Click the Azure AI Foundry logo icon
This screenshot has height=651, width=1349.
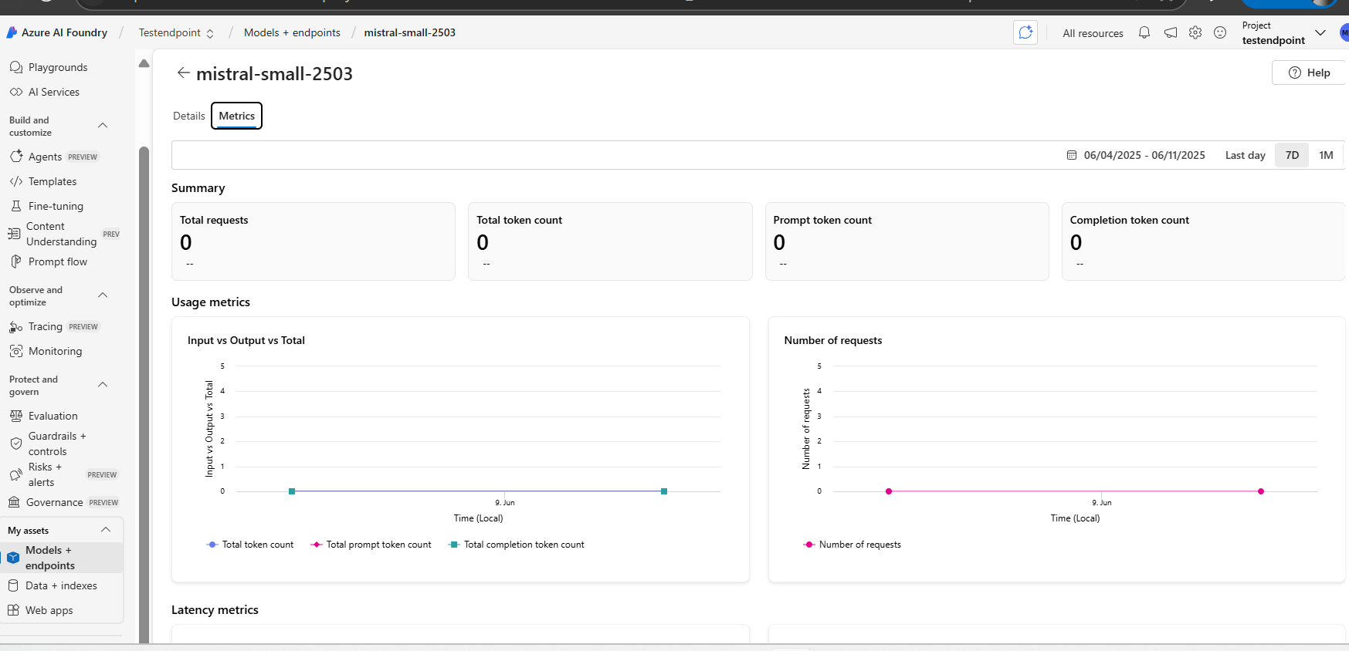[12, 32]
